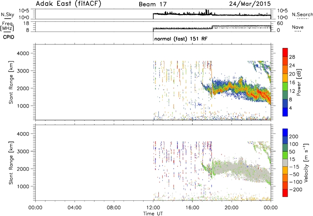Click the 'Power [dB]' colorbar label
313x216 pixels.
point(299,82)
